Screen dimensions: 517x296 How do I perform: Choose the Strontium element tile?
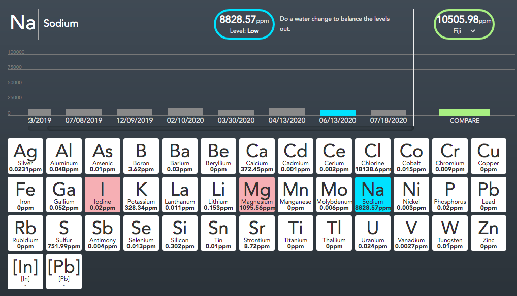[x=257, y=233]
